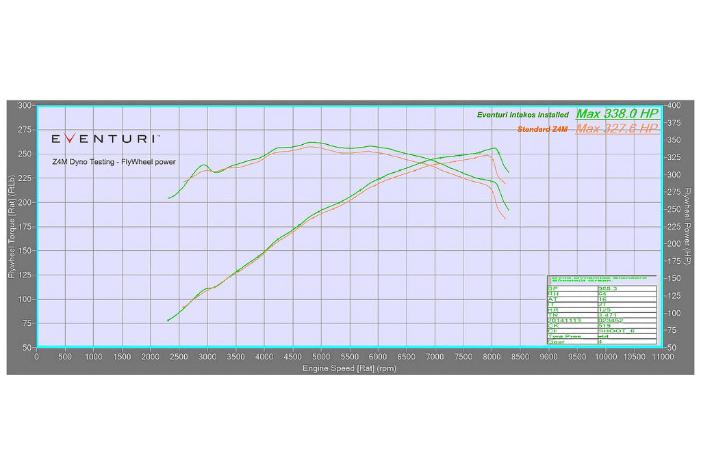Click the Eventuri wordmark trademark symbol
This screenshot has height=466, width=701.
tap(159, 135)
